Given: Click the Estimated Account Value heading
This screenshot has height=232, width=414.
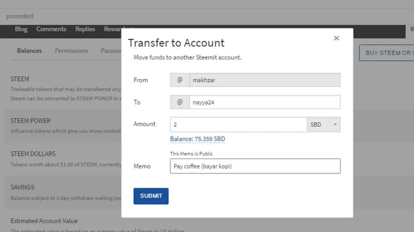Looking at the screenshot, I should (44, 221).
